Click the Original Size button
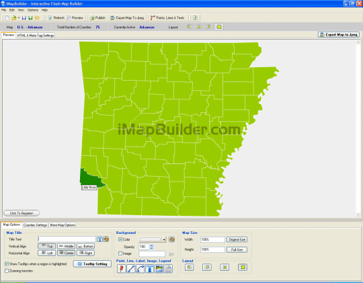Screen dimensions: 363x283 pyautogui.click(x=237, y=239)
